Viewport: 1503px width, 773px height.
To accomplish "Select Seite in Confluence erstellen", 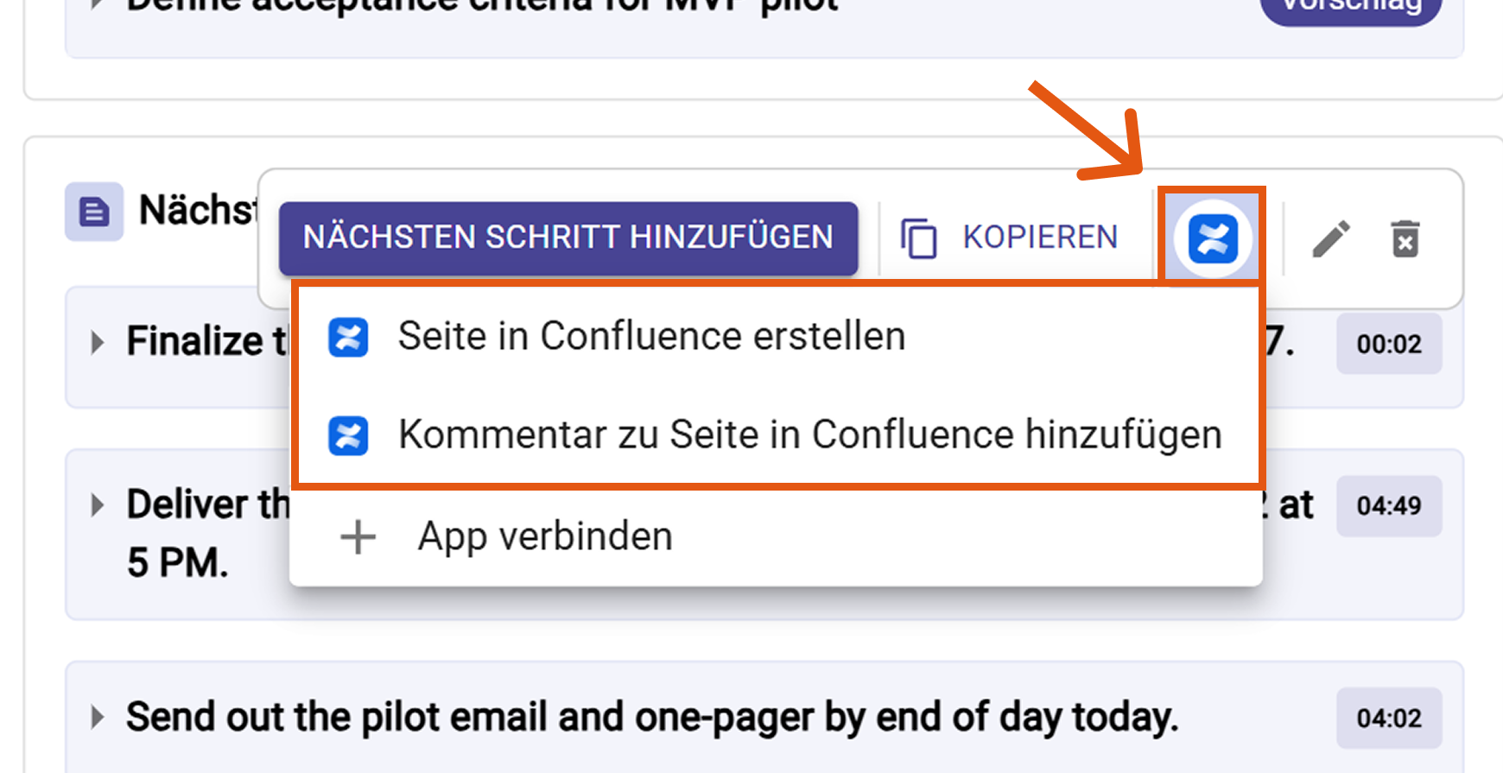I will click(x=651, y=337).
